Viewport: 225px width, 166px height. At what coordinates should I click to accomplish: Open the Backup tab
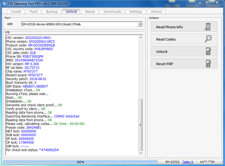point(52,12)
